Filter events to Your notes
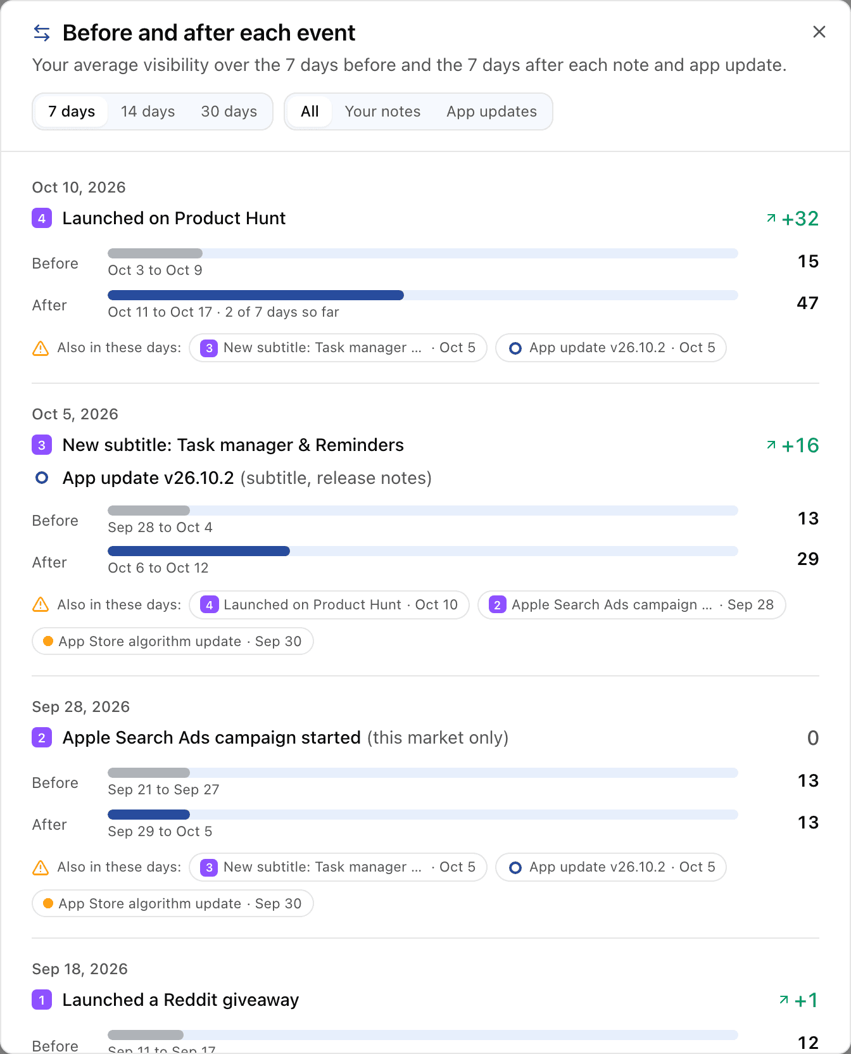Screen dimensions: 851x1054 click(382, 111)
